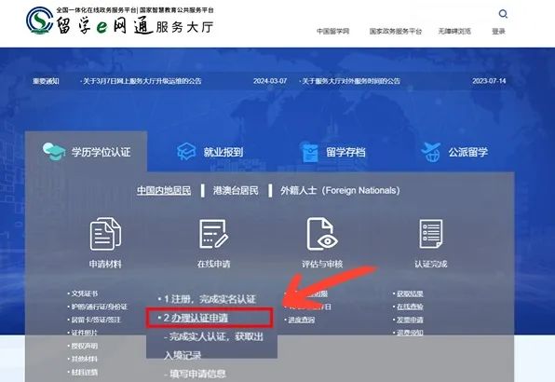Click the 登录 login link
Screen dimensions: 555x382
pos(498,32)
